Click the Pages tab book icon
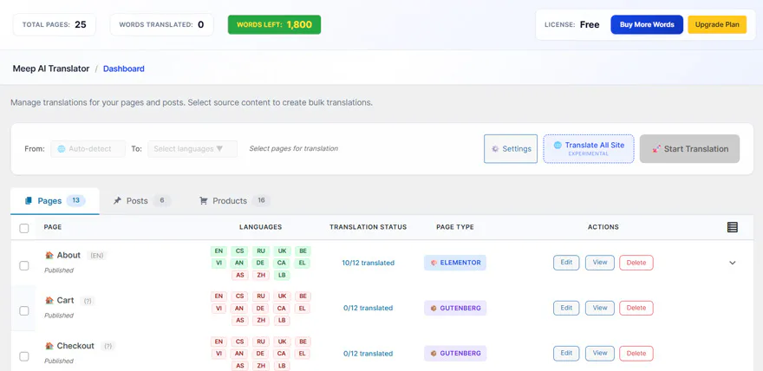The image size is (763, 371). coord(29,201)
